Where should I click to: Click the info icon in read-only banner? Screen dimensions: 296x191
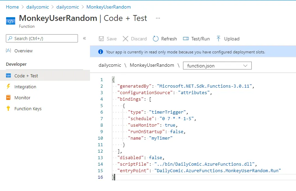click(101, 52)
